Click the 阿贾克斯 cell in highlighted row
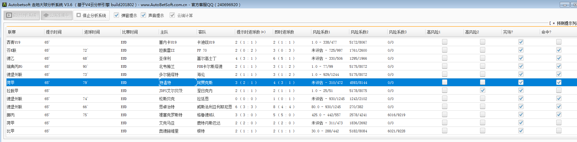The height and width of the screenshot is (142, 577). [x=205, y=83]
